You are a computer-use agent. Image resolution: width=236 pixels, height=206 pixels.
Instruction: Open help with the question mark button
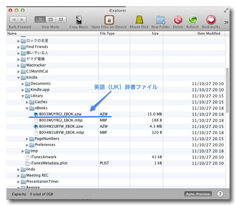click(x=220, y=194)
